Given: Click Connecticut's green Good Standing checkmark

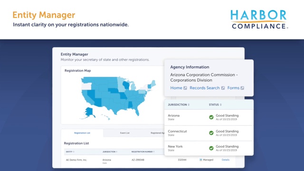Looking at the screenshot, I should tap(211, 133).
